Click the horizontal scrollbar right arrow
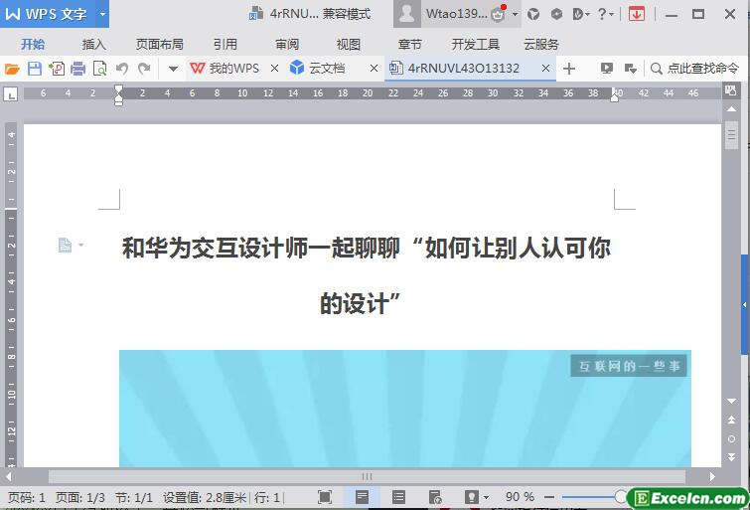 712,476
